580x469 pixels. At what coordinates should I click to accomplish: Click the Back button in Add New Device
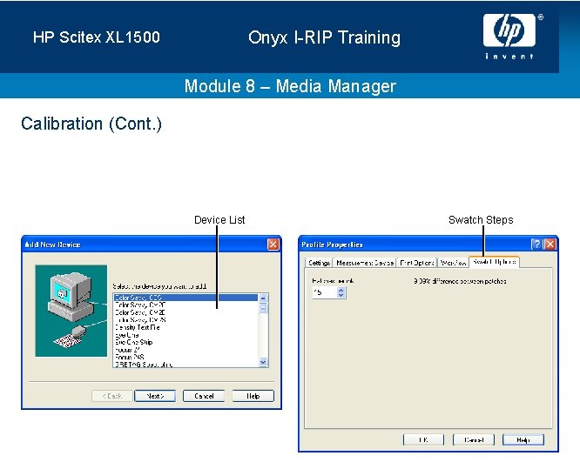click(x=112, y=396)
